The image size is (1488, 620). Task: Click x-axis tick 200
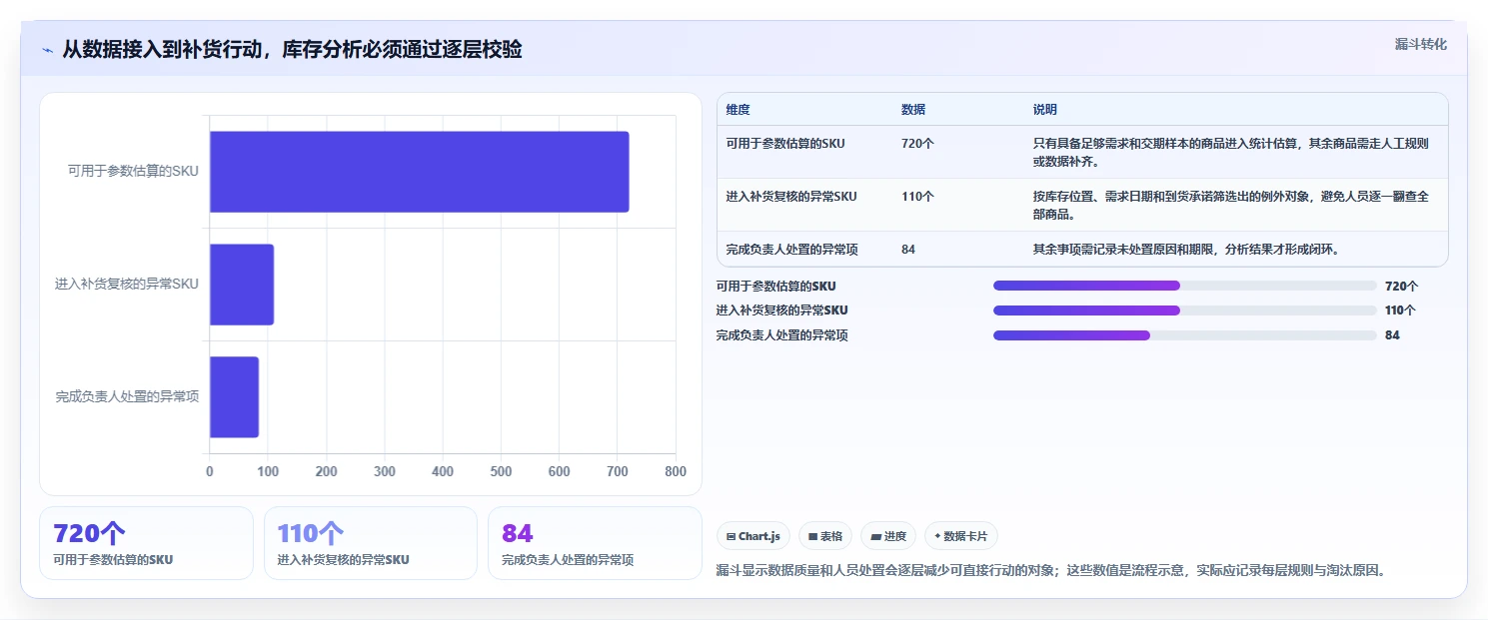(327, 471)
